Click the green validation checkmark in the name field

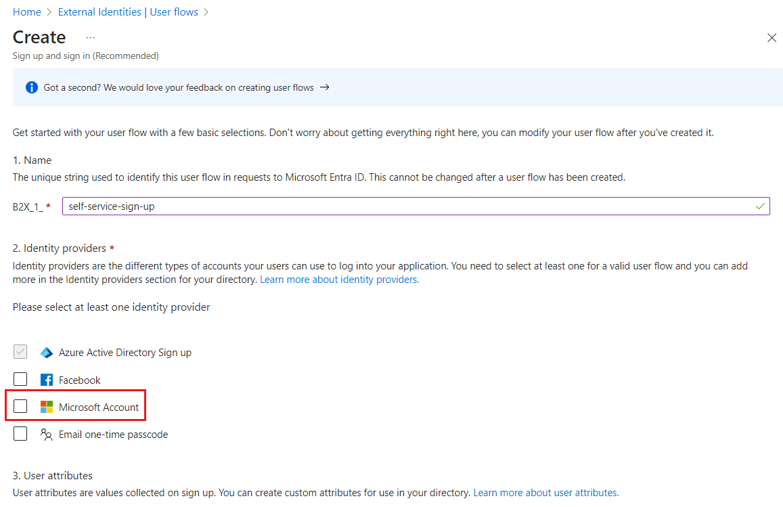(759, 206)
